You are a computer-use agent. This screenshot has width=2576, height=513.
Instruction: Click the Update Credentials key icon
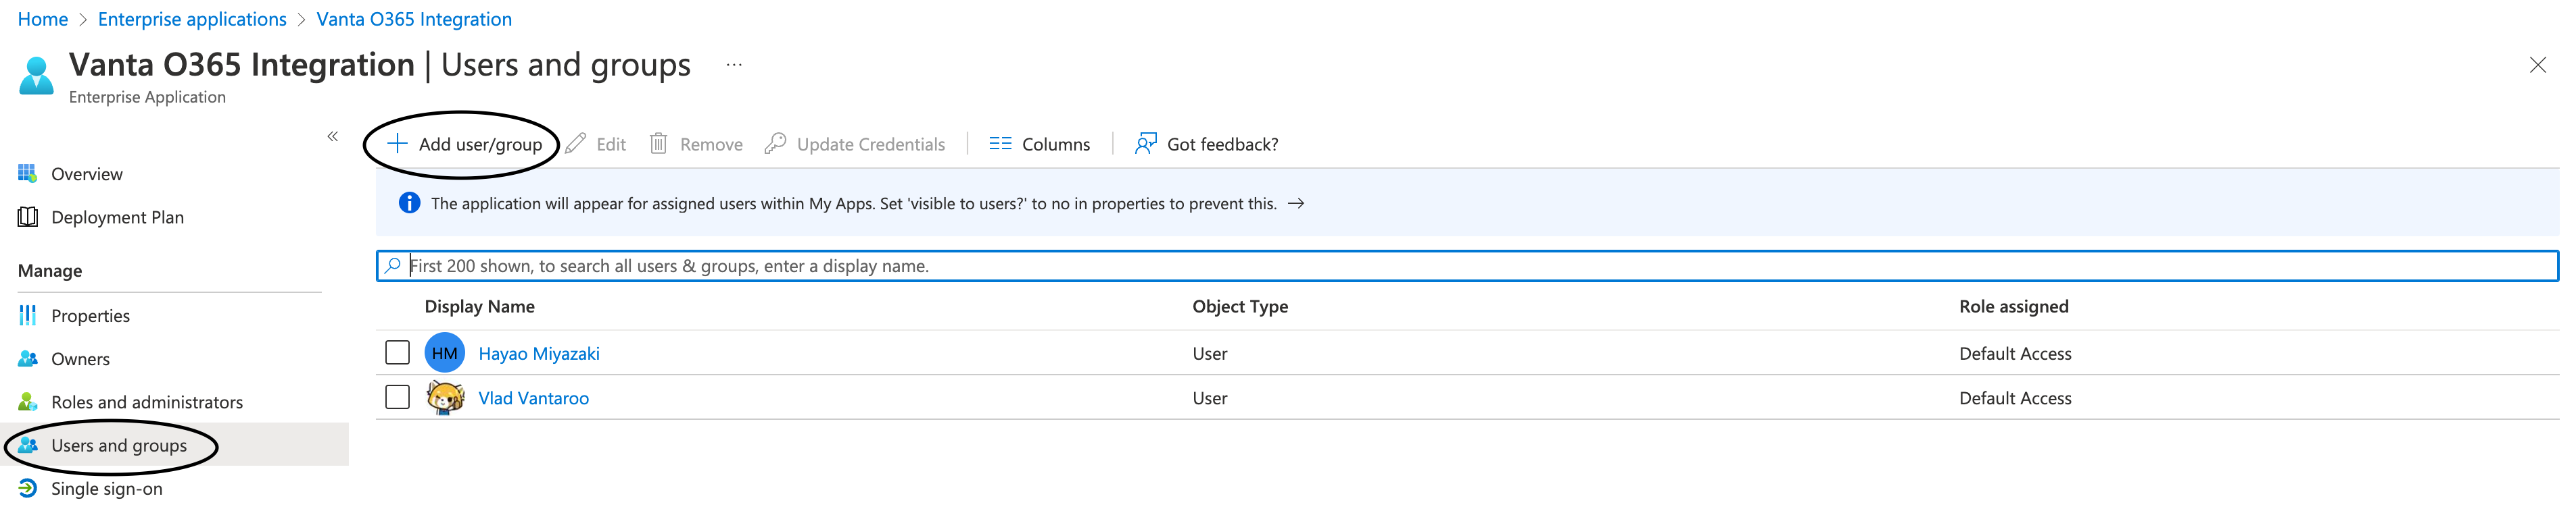[775, 144]
